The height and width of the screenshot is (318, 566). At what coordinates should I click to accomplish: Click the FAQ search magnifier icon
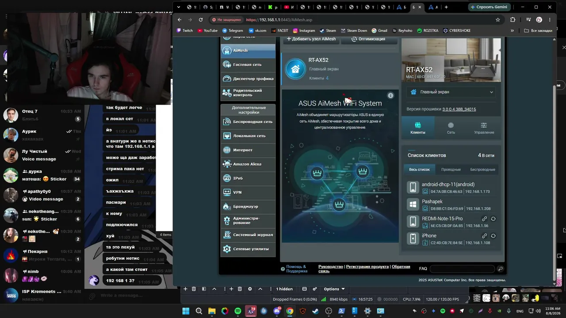(x=500, y=269)
